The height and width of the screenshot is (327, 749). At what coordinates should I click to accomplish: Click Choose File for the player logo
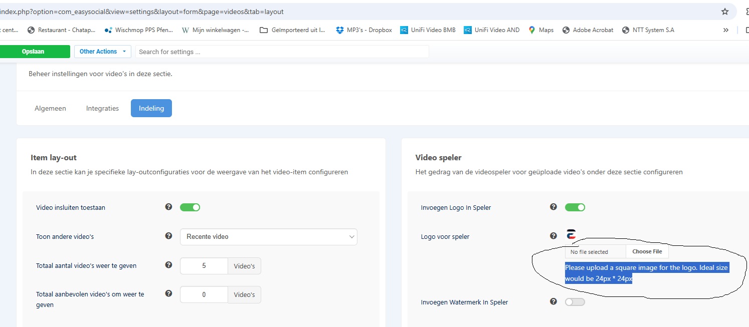(x=647, y=251)
